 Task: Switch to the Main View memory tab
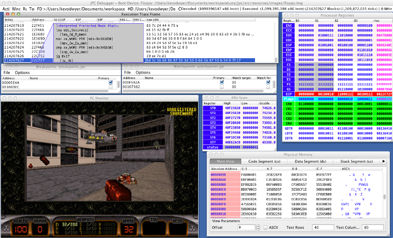(225, 161)
